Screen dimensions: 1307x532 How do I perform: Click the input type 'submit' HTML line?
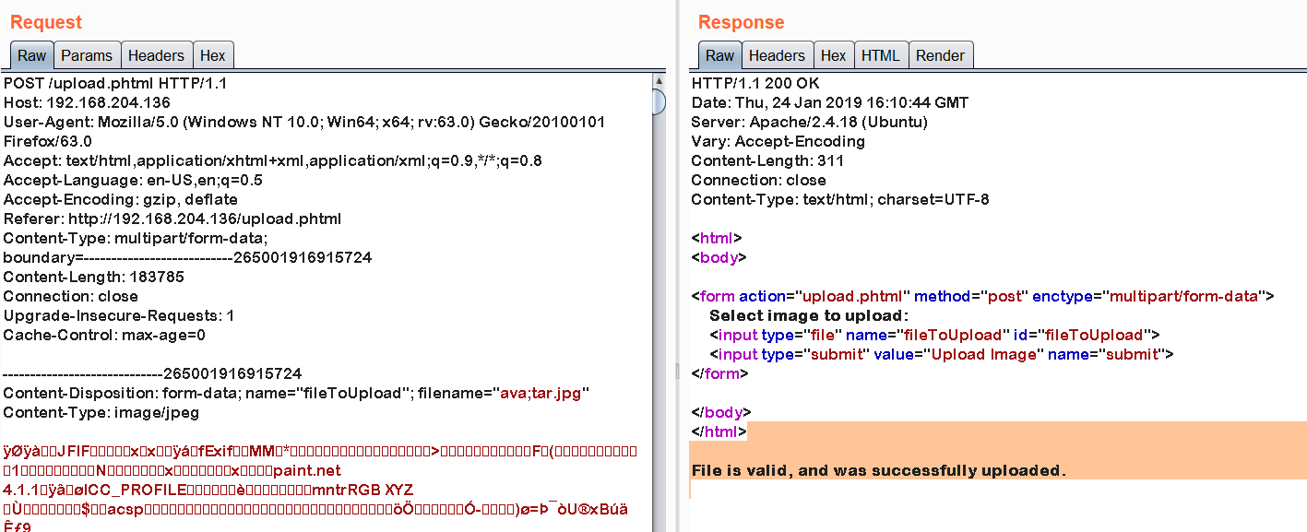click(x=942, y=354)
